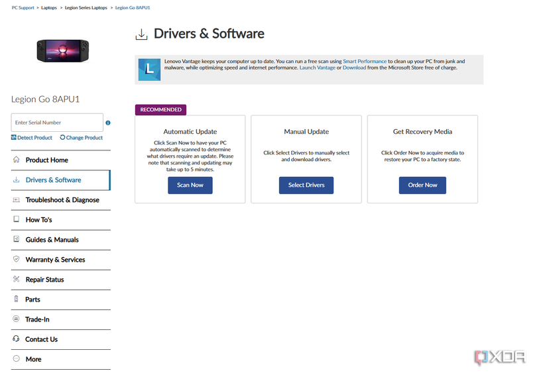
Task: Focus the Enter Serial Number field
Action: click(57, 123)
